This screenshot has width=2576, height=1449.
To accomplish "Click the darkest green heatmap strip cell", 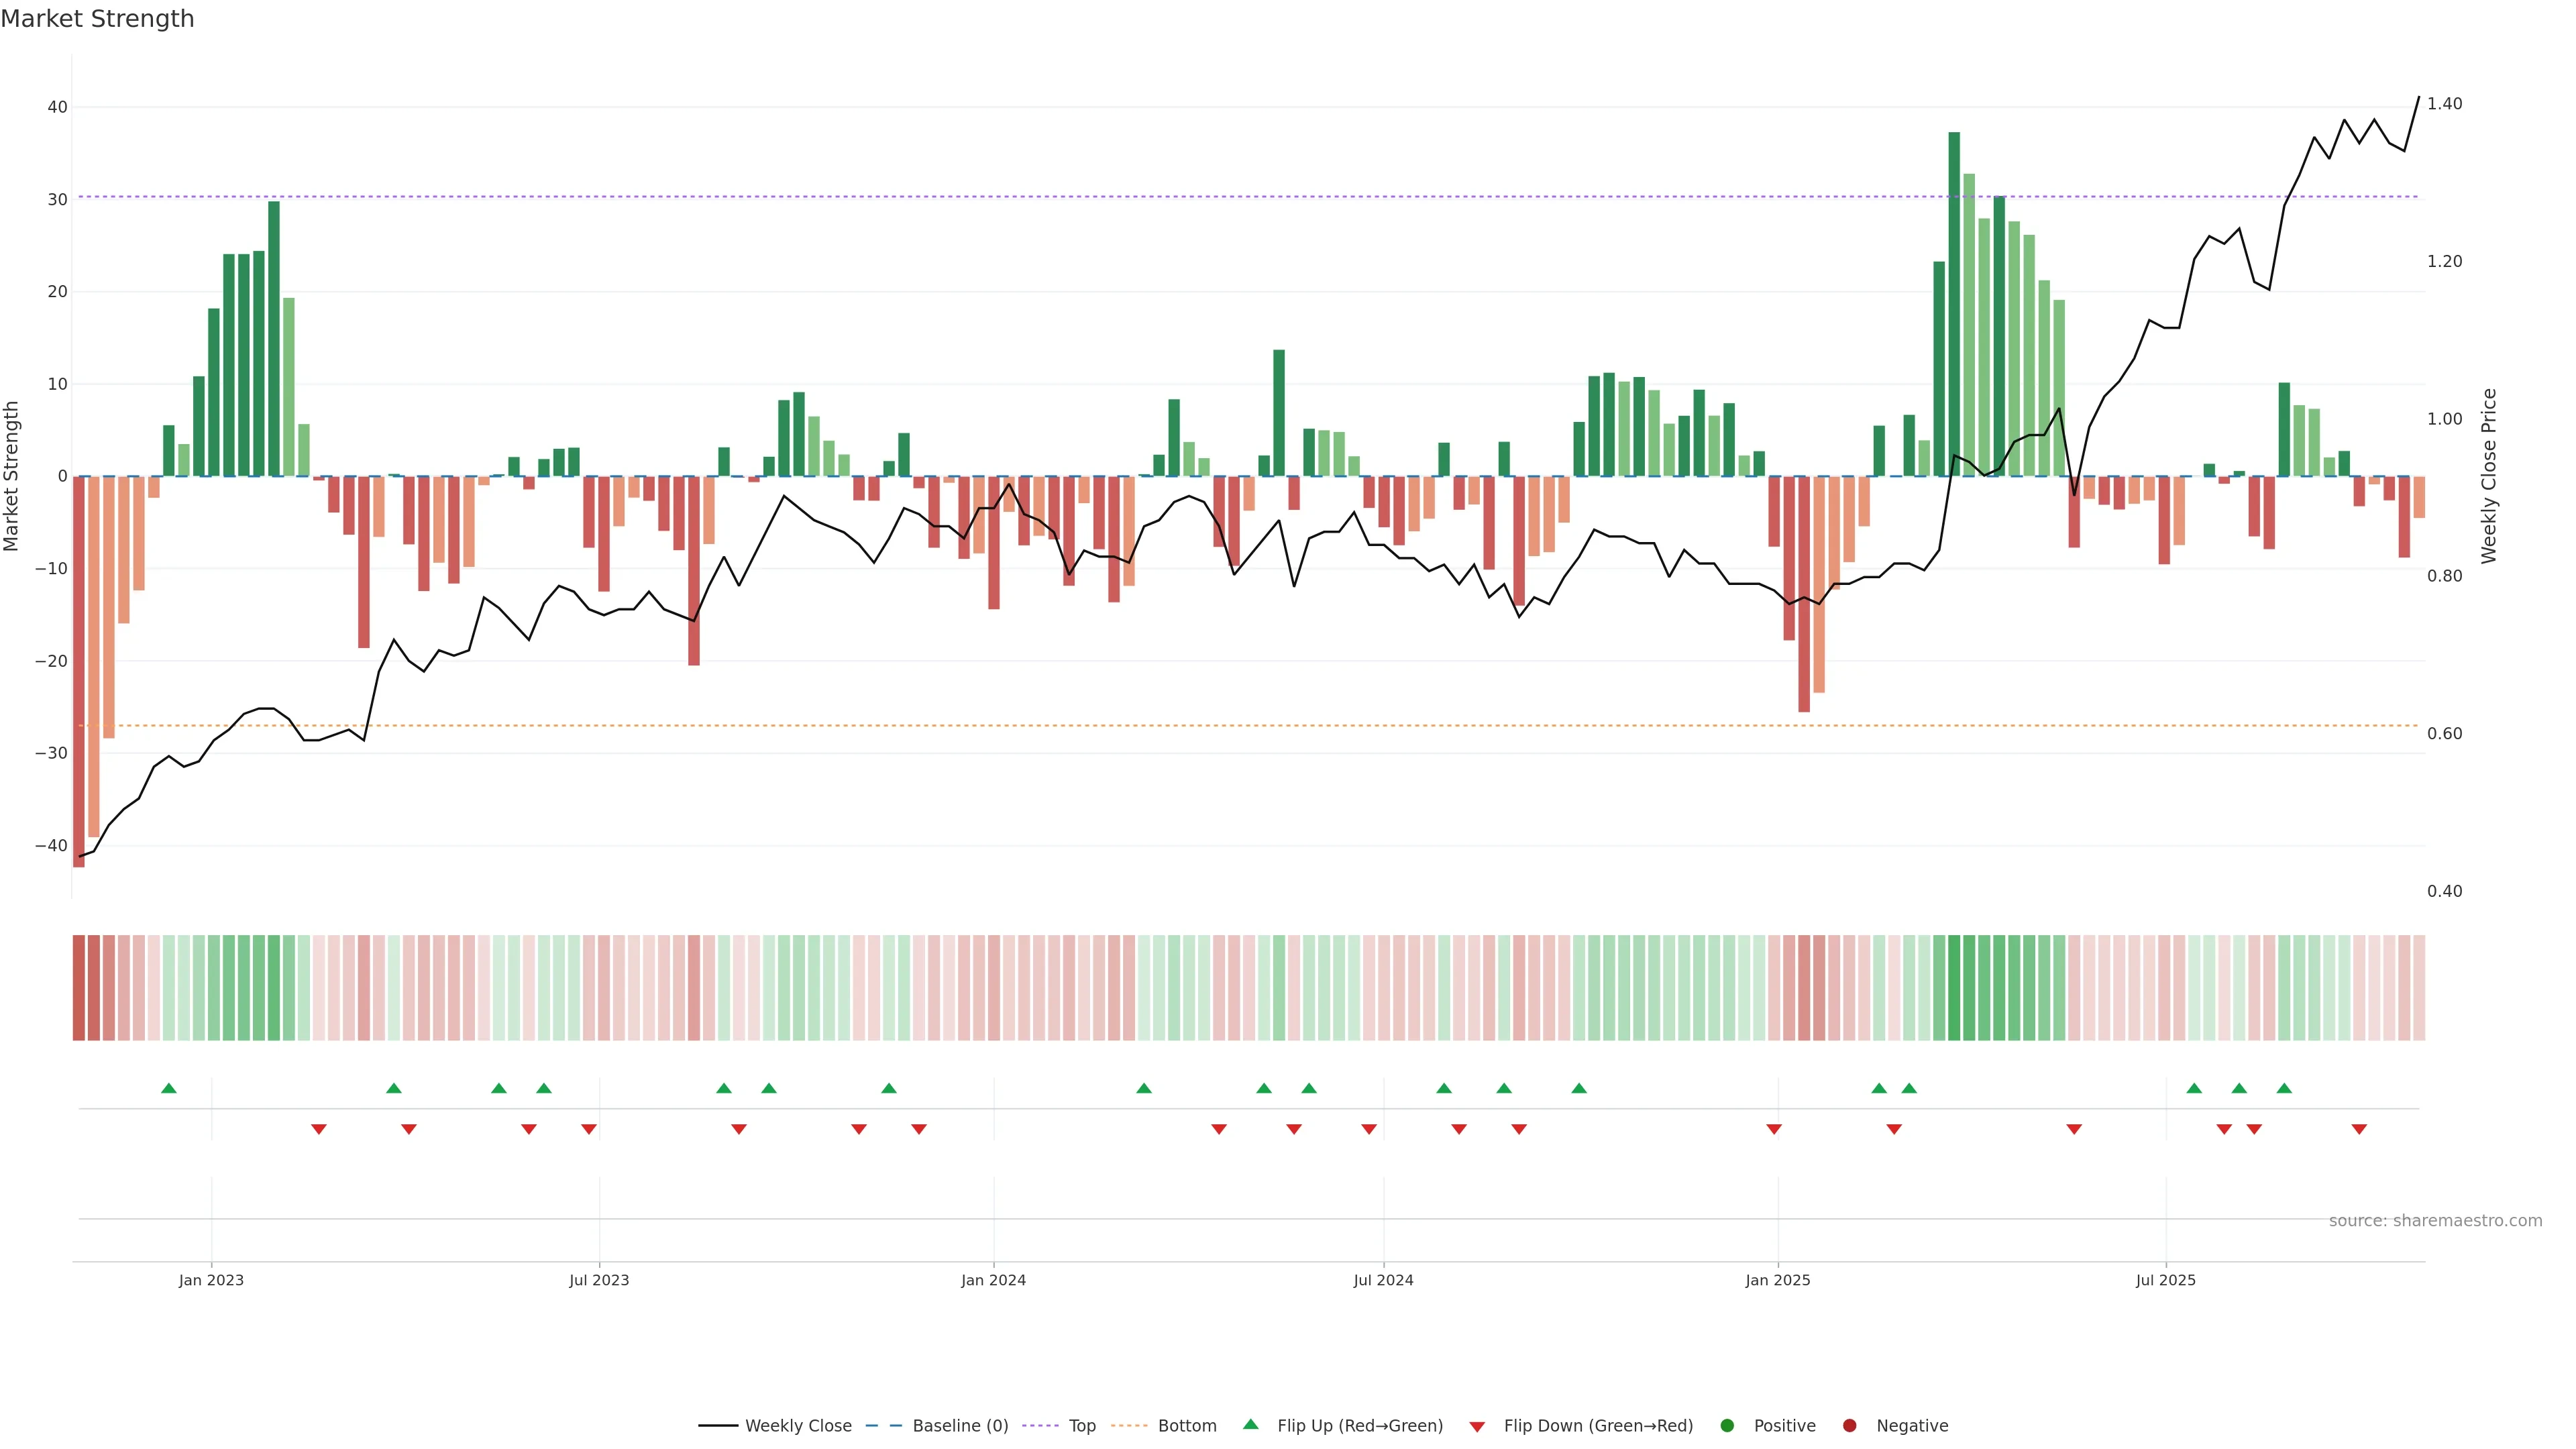I will coord(1954,988).
